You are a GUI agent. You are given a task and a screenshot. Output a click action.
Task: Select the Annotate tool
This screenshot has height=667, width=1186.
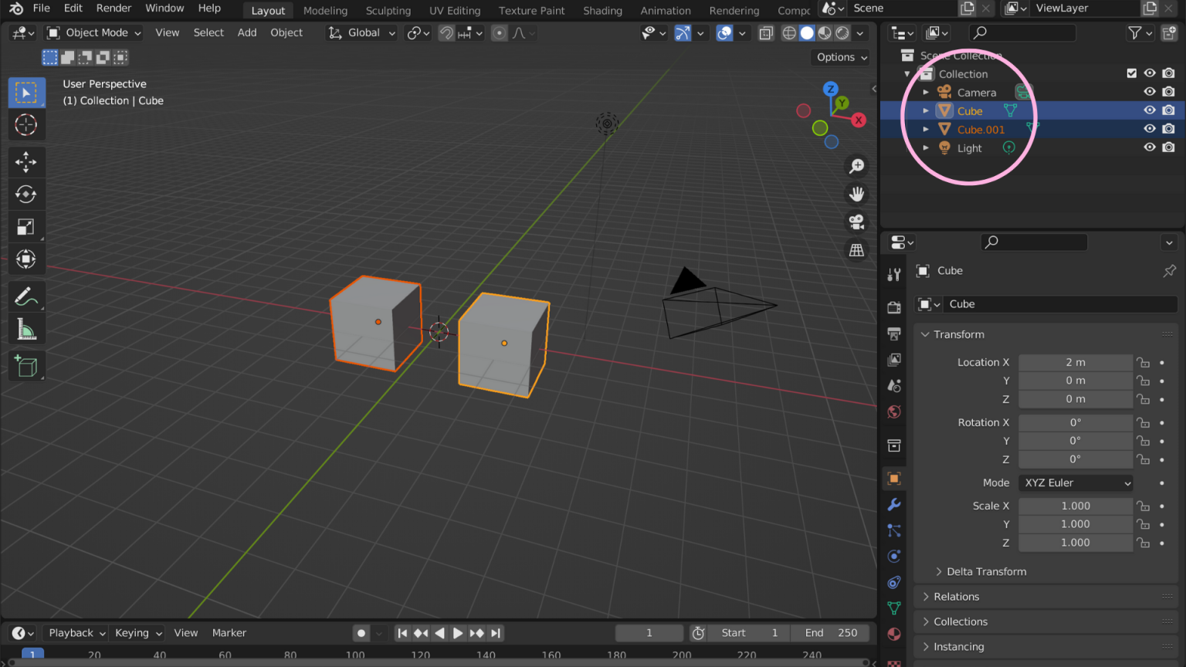click(26, 296)
